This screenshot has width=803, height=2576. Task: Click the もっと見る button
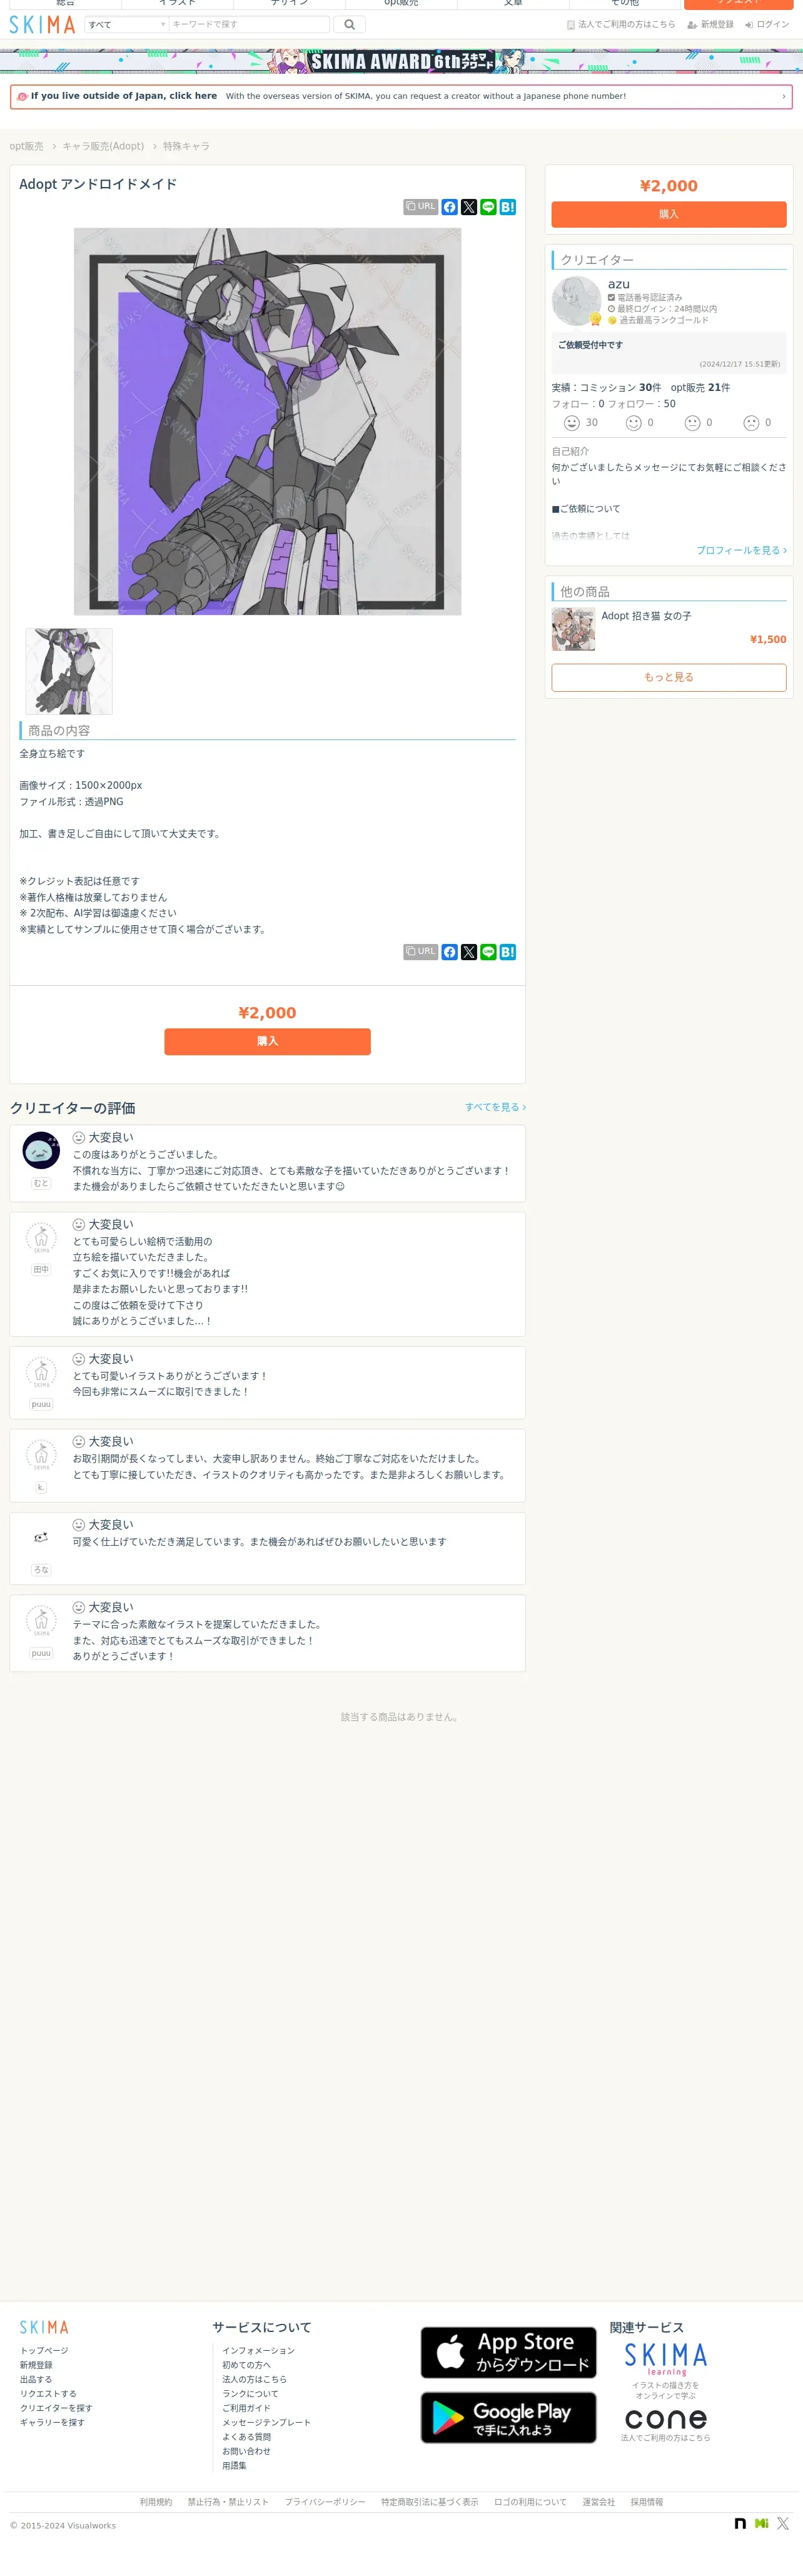(669, 677)
